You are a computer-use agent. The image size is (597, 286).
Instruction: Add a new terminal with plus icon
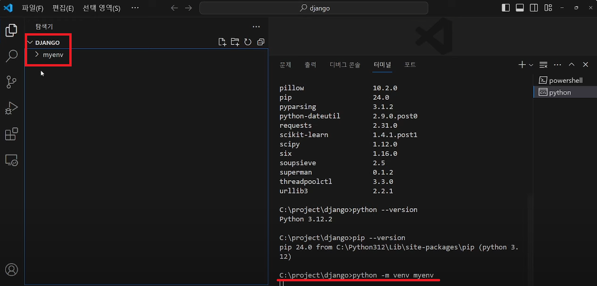tap(522, 65)
